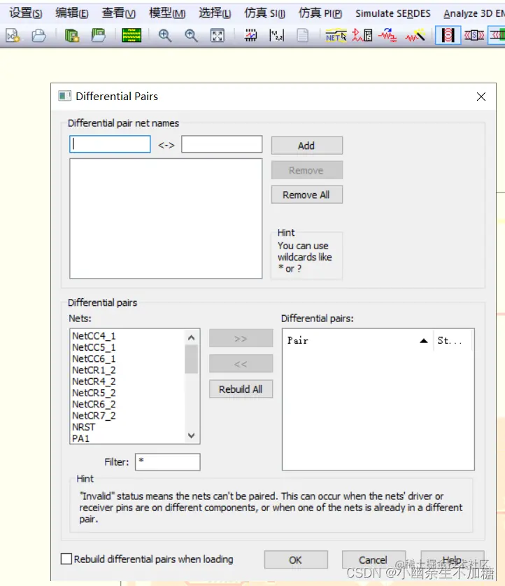The image size is (505, 586).
Task: Click the Rebuild All button
Action: (x=241, y=389)
